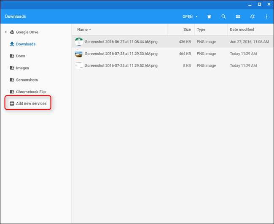Click the trash delete icon in toolbar
The width and height of the screenshot is (274, 224).
[209, 16]
